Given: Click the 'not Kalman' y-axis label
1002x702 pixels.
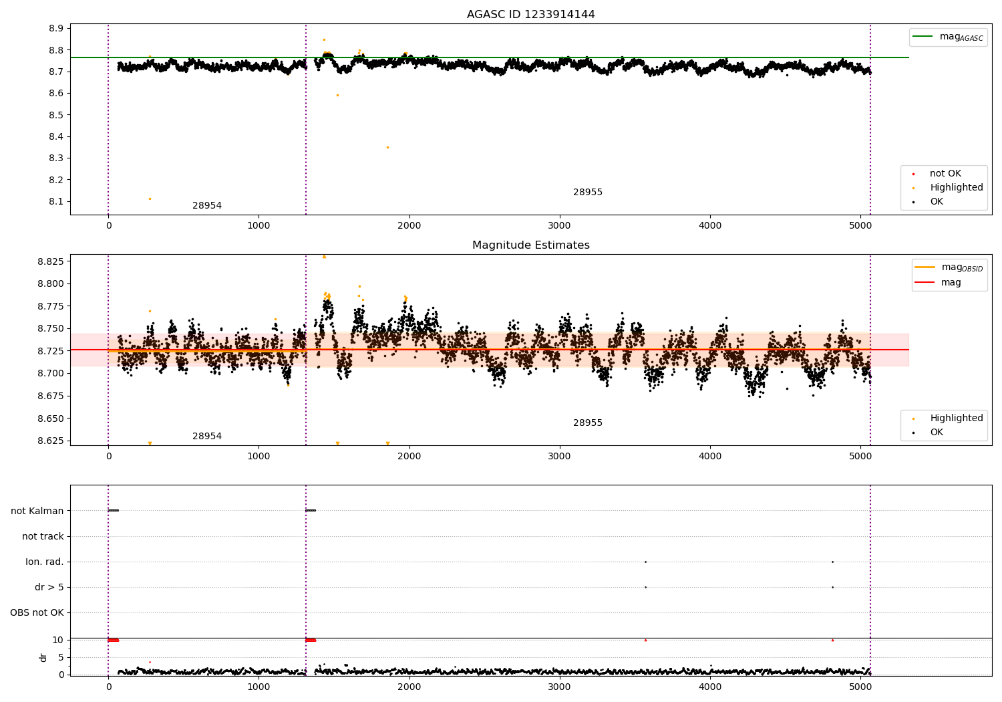Looking at the screenshot, I should (x=37, y=511).
